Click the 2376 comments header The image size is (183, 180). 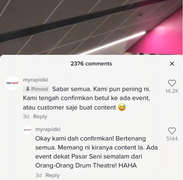pos(91,64)
